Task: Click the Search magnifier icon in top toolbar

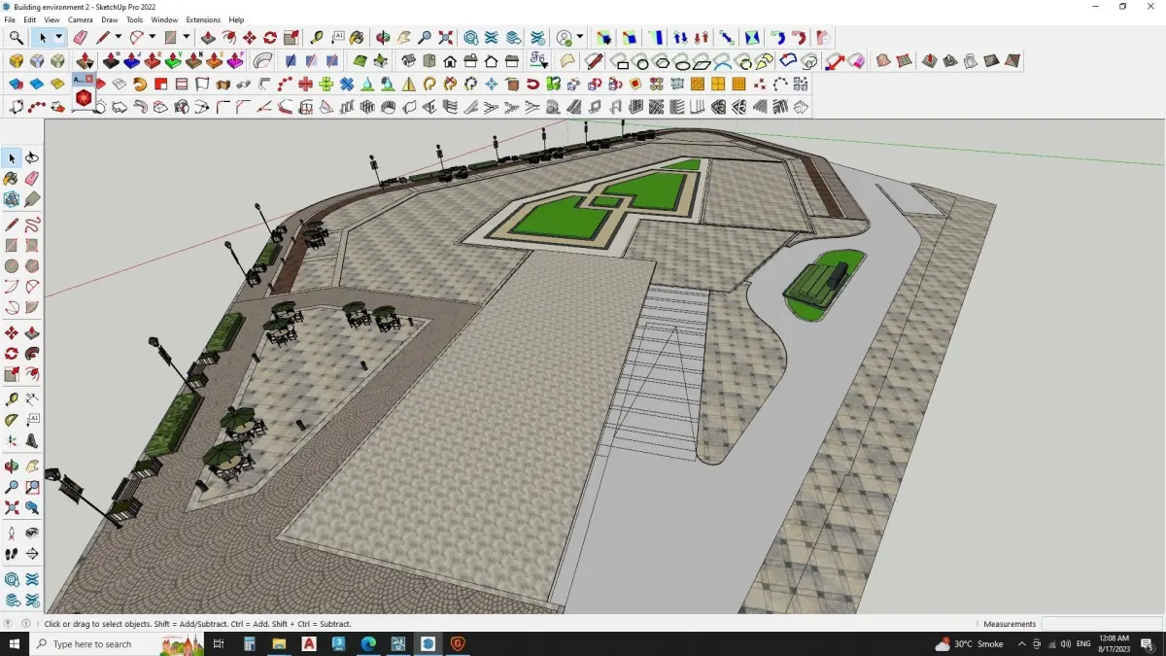Action: coord(17,38)
